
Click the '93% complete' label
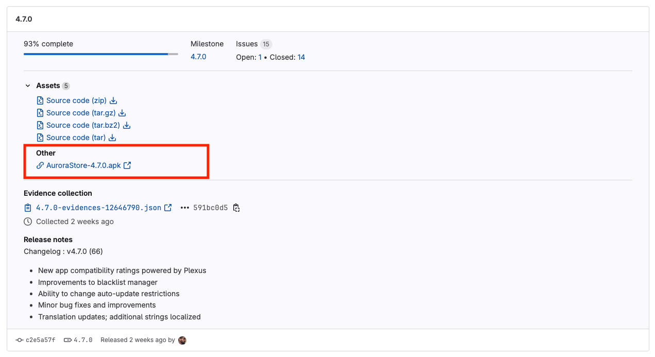click(48, 44)
